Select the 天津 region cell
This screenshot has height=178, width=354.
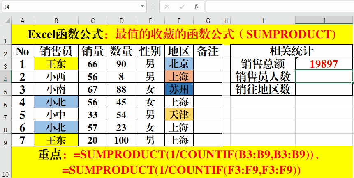[179, 115]
